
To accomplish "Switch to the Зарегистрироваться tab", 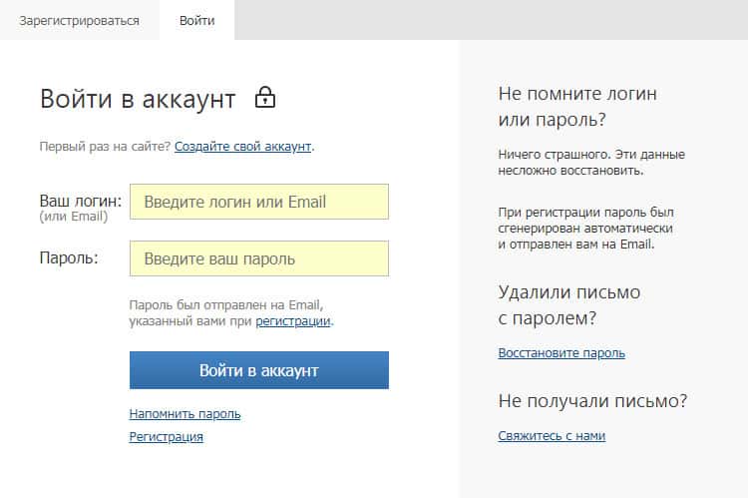I will 79,20.
